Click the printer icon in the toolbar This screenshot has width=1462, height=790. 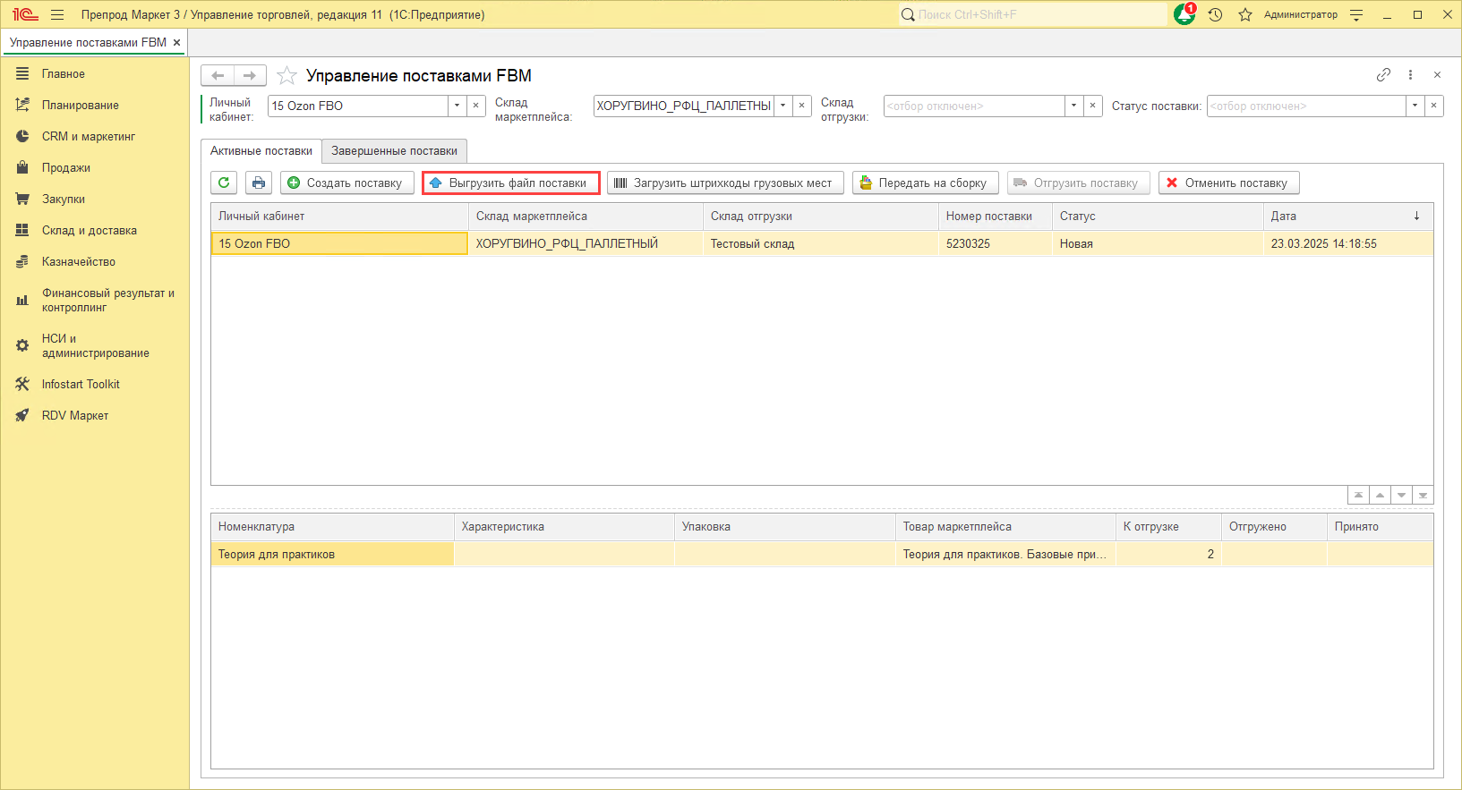coord(259,183)
